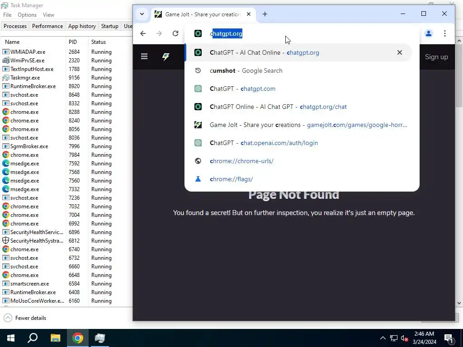The image size is (463, 347).
Task: Click the Chrome taskbar icon
Action: pos(78,338)
